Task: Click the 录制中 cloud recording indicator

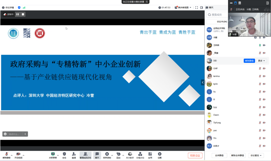Action: tap(8, 14)
